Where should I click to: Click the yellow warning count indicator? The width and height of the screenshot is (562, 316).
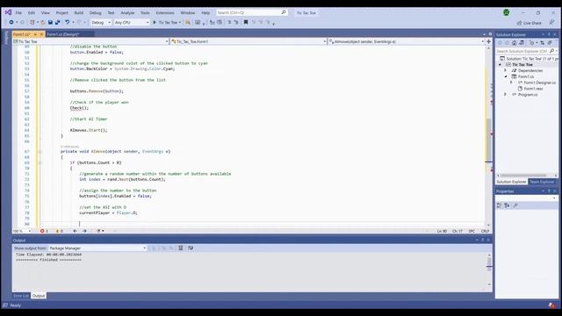click(59, 231)
